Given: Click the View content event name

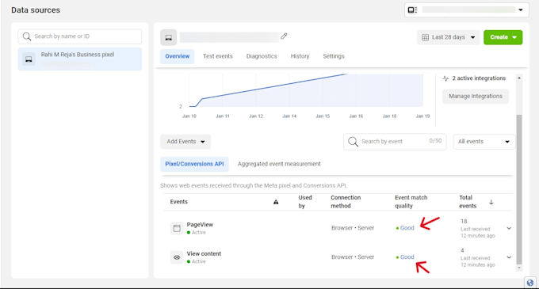Looking at the screenshot, I should pyautogui.click(x=204, y=253).
